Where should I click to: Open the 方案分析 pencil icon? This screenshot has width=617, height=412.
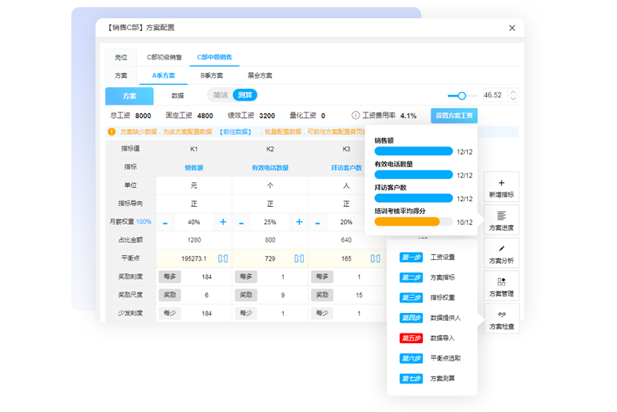[x=501, y=249]
